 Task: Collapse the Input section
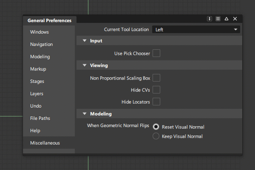84,41
